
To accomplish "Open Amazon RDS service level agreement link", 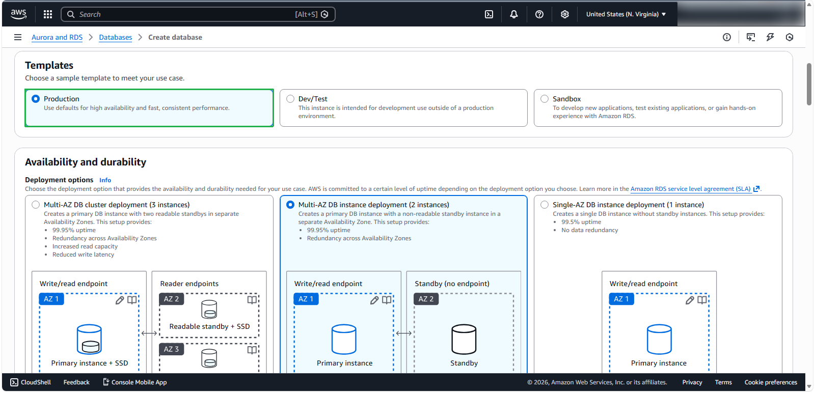I will click(691, 189).
